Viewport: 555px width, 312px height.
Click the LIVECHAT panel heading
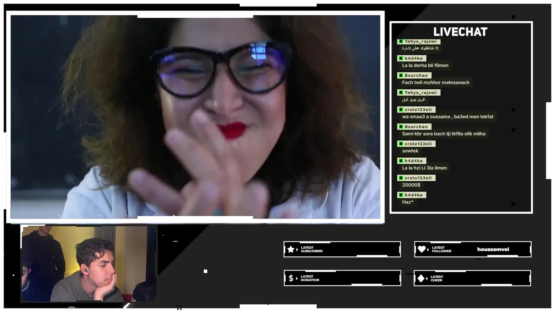pyautogui.click(x=460, y=32)
